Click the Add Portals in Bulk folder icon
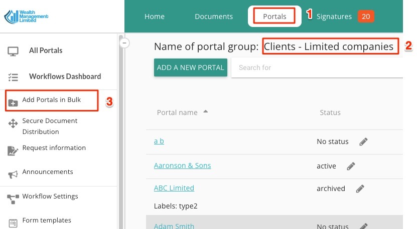417x229 pixels. coord(14,102)
